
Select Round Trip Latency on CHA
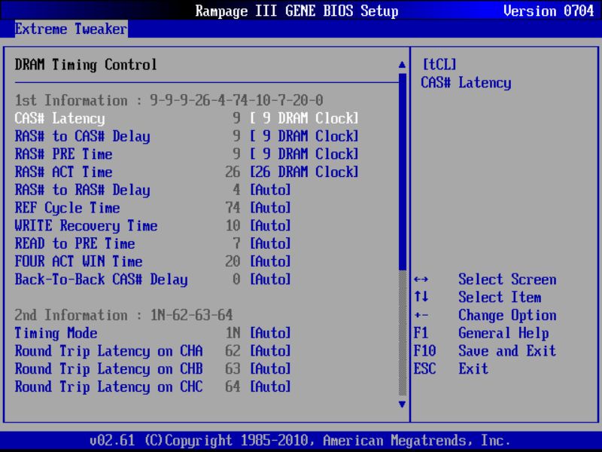tap(108, 351)
